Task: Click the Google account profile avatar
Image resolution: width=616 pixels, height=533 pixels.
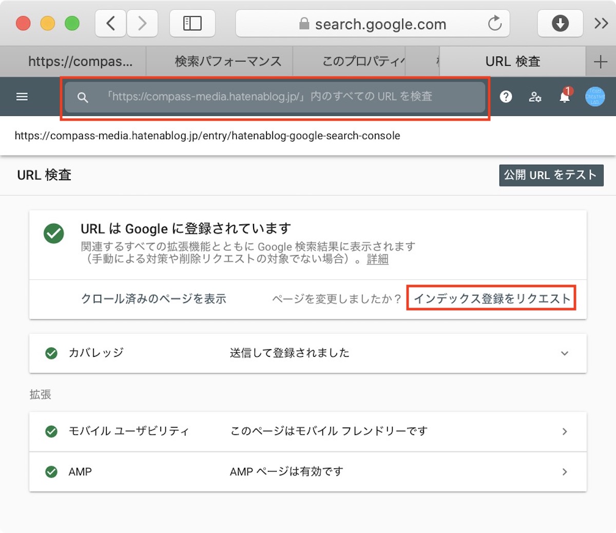Action: coord(594,97)
